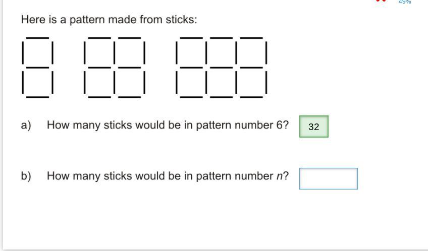428x251 pixels.
Task: Click the middle vertical stick of the second pattern
Action: (x=115, y=52)
